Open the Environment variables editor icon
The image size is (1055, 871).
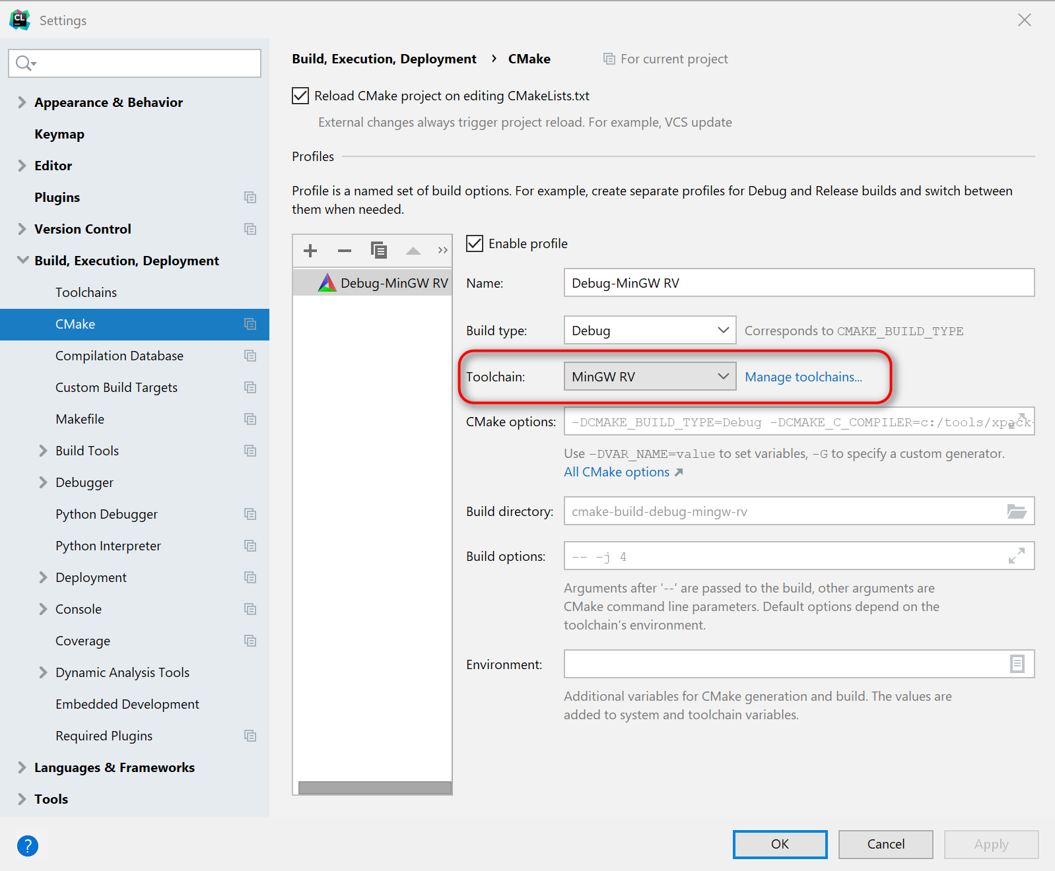[1017, 664]
